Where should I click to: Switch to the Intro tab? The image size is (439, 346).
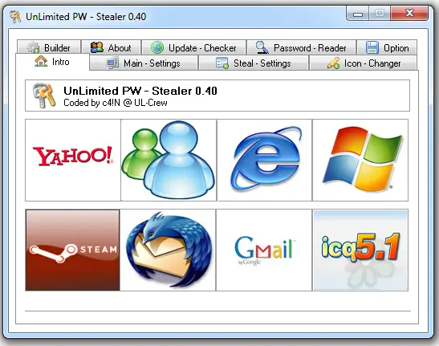click(x=52, y=62)
